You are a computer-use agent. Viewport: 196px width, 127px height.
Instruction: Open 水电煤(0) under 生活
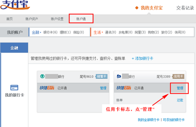[125, 32]
